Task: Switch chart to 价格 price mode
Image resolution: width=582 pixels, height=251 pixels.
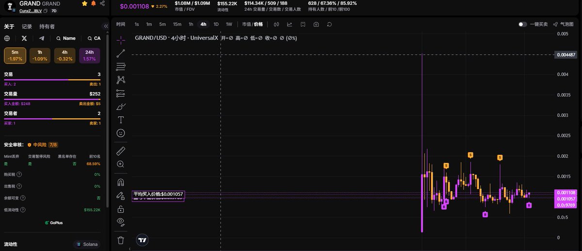Action: click(259, 24)
